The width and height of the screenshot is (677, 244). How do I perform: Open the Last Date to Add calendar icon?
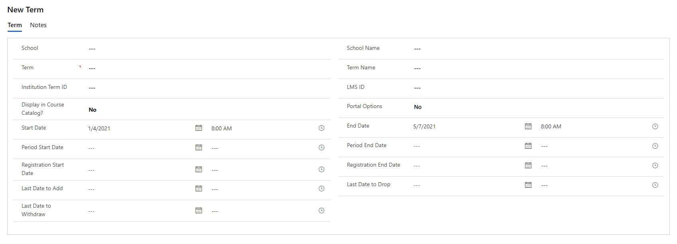point(199,189)
